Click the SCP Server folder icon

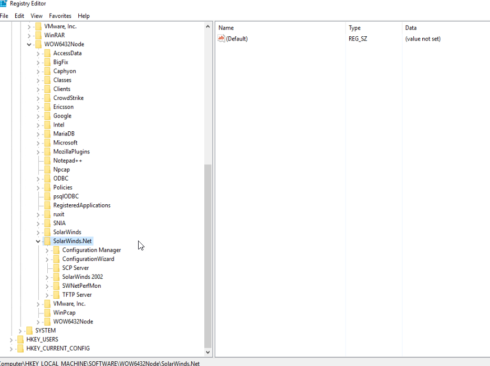click(56, 268)
